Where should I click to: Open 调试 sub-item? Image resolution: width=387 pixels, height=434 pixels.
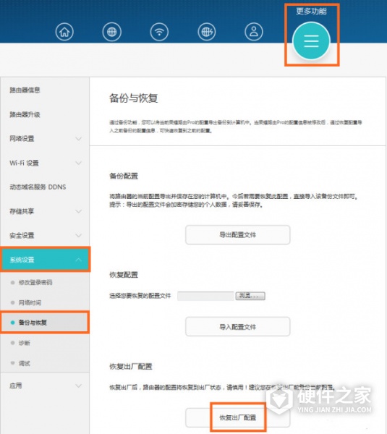coord(24,363)
